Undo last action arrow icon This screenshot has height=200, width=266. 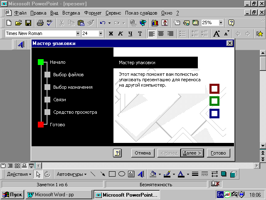coord(103,22)
